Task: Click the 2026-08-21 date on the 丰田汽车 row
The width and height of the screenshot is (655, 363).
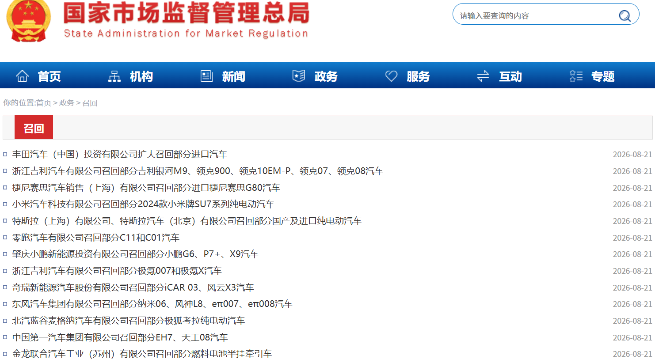Action: [x=632, y=155]
